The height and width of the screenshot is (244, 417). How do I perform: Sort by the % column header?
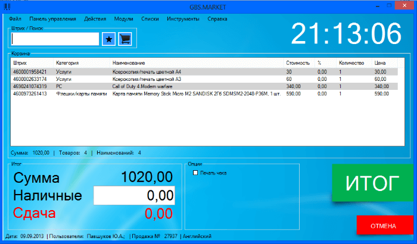(x=325, y=63)
